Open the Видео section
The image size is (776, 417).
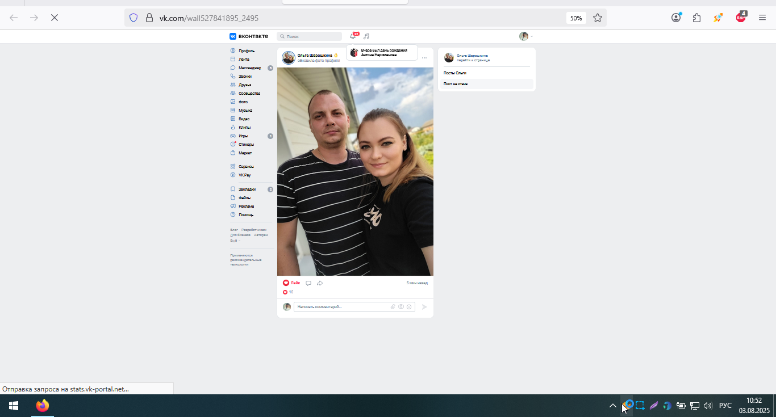[244, 119]
